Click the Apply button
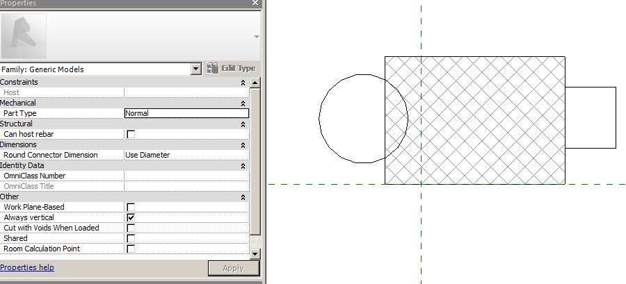Screen dimensions: 626x284 tap(234, 268)
